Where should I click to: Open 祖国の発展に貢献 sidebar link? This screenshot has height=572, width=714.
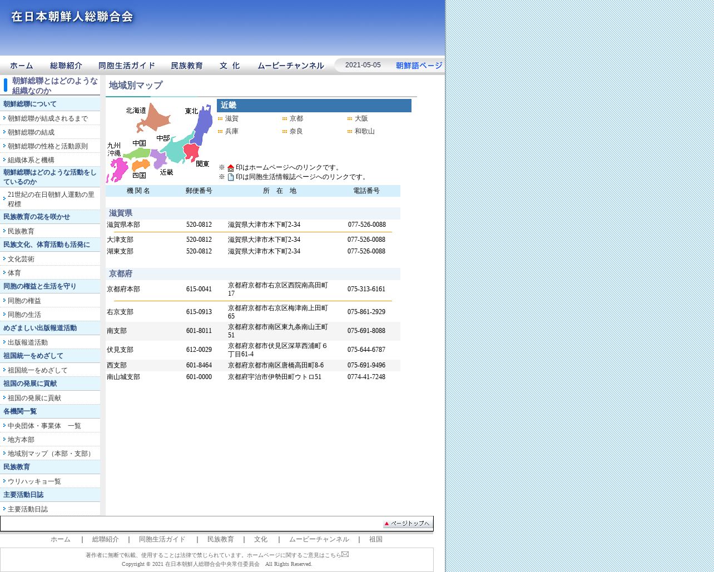click(x=34, y=398)
